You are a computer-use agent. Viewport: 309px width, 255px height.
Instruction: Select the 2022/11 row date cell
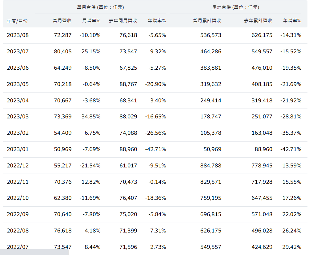tap(18, 182)
